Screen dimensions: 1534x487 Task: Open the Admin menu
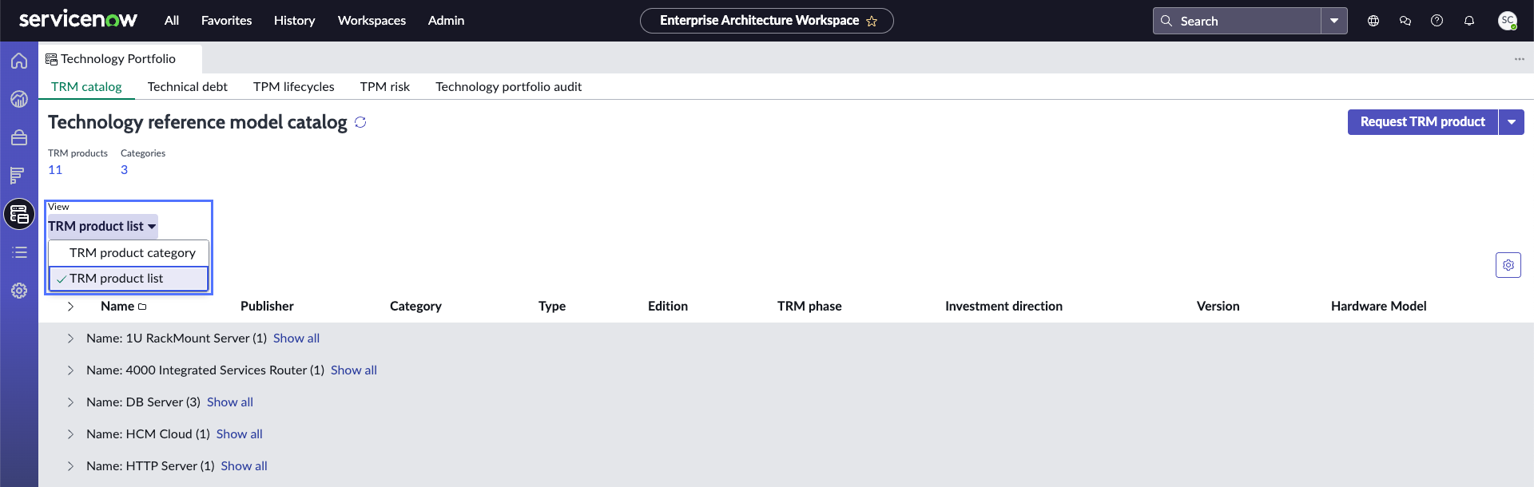click(446, 21)
